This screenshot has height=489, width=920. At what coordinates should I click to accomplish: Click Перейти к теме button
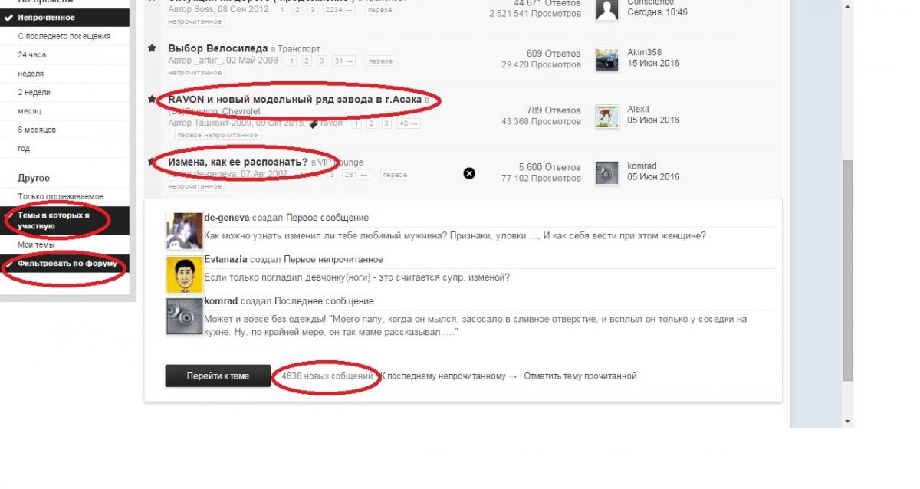pyautogui.click(x=218, y=376)
